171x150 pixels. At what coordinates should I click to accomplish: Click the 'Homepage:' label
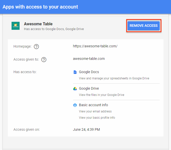(x=22, y=46)
